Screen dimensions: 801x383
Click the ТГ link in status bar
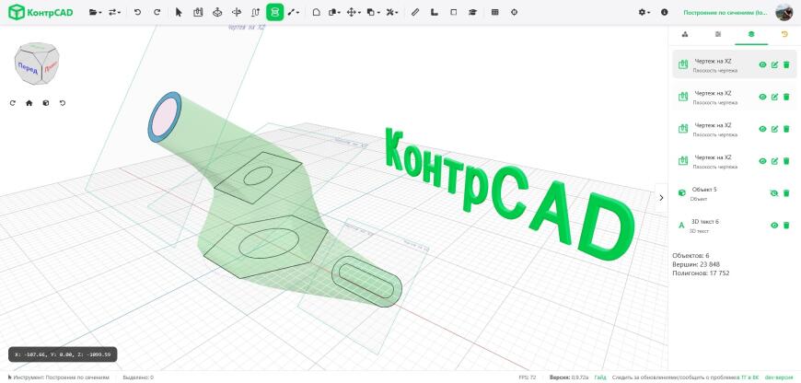coord(744,377)
